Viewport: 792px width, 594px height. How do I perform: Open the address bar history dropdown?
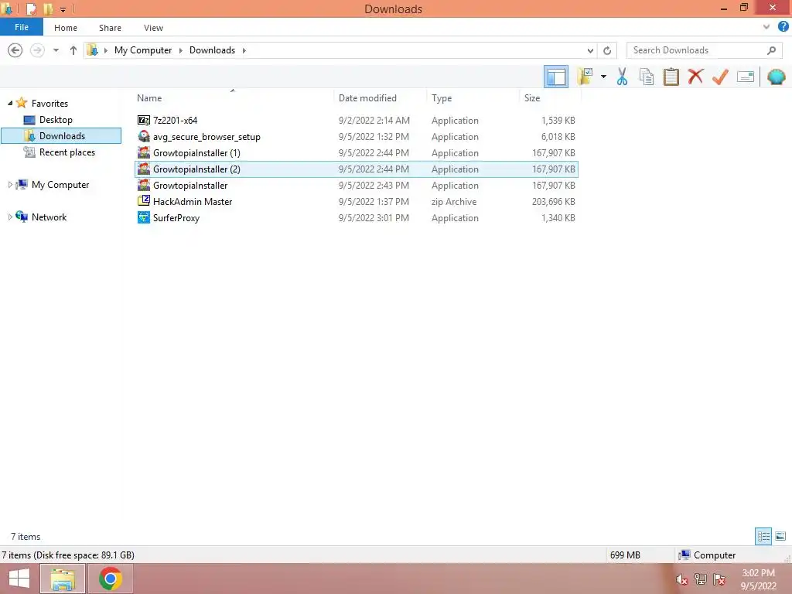click(590, 50)
